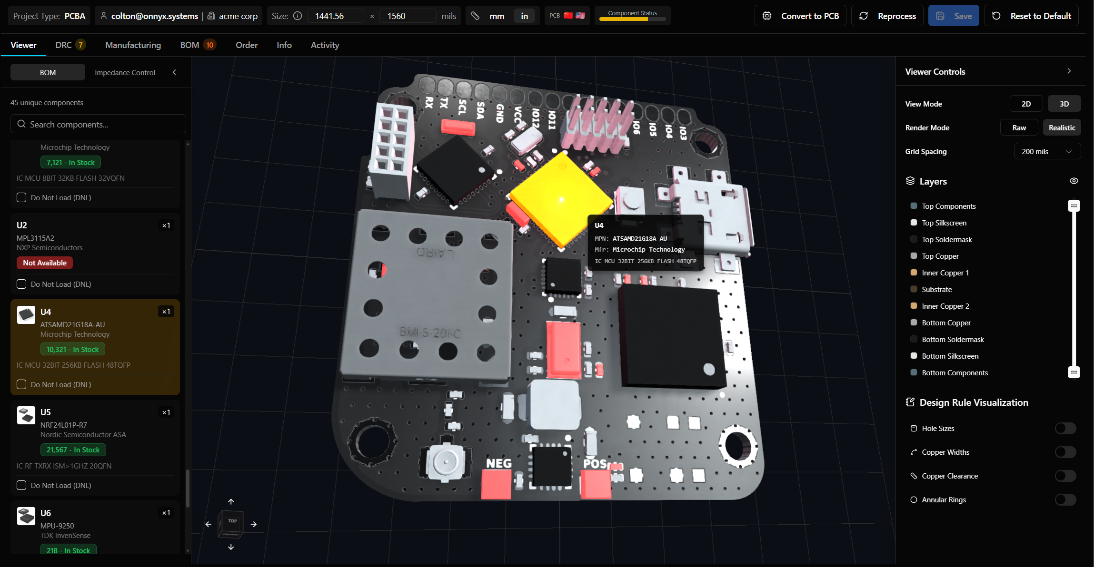Click the info icon next to Size
The image size is (1094, 567).
point(298,15)
